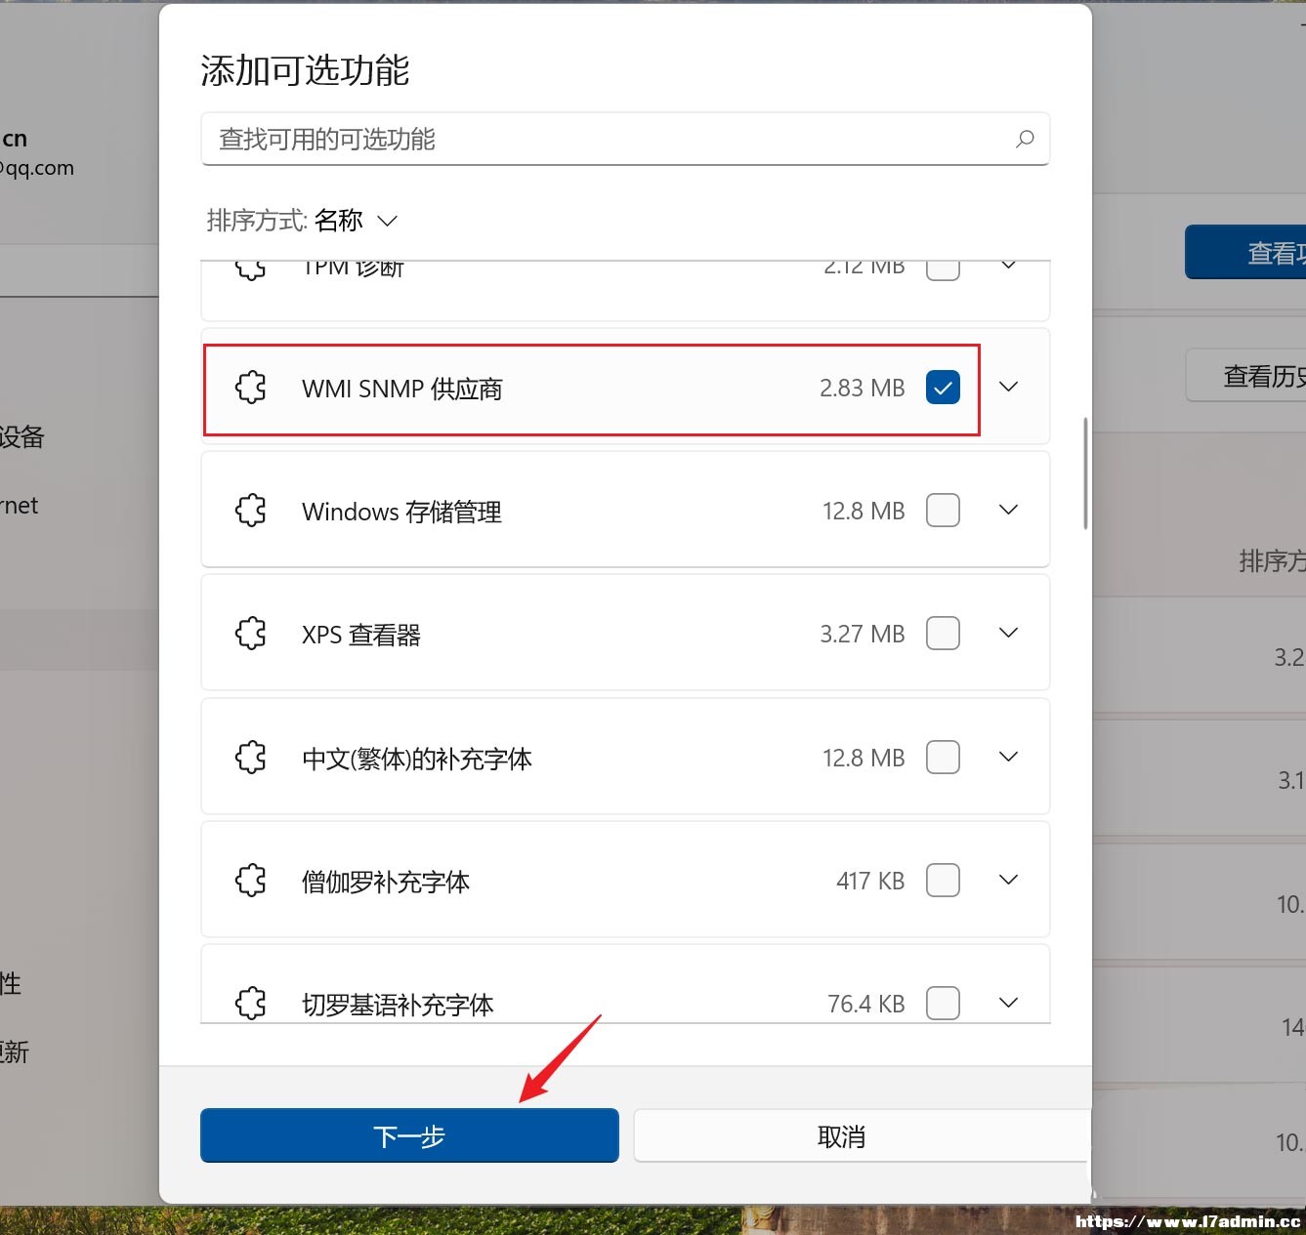Click the 取消 button
The height and width of the screenshot is (1235, 1306).
[x=861, y=1135]
